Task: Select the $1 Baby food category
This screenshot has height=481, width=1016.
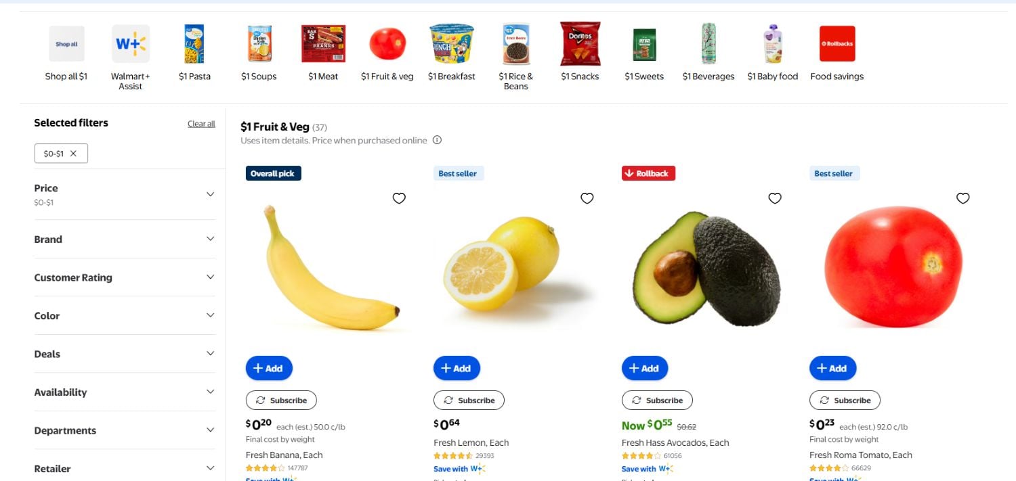Action: (772, 43)
